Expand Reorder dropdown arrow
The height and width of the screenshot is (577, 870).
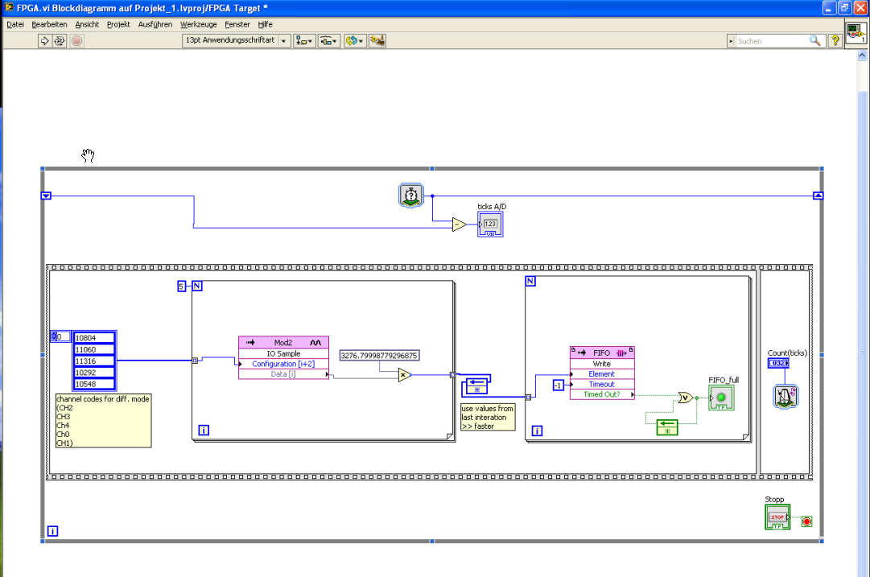361,41
